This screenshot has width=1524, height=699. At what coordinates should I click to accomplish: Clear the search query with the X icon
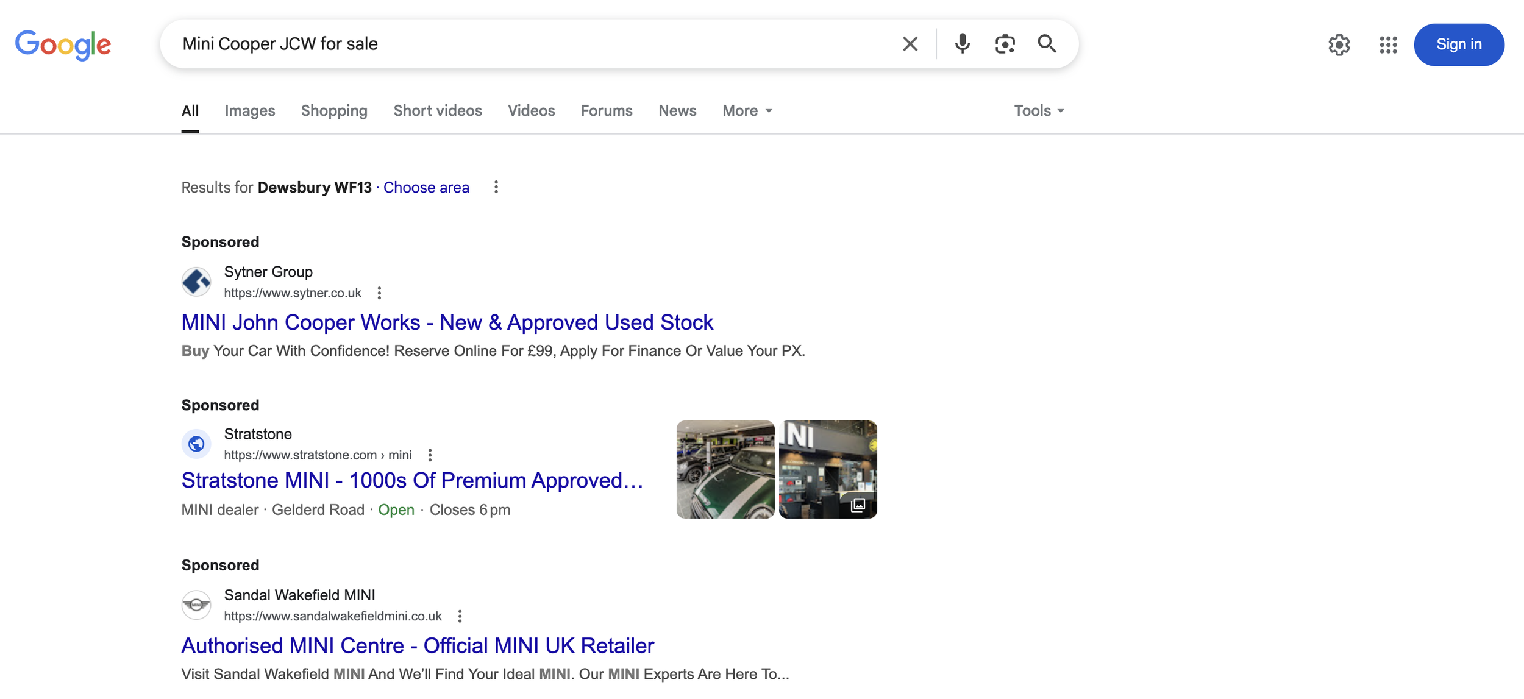point(910,44)
